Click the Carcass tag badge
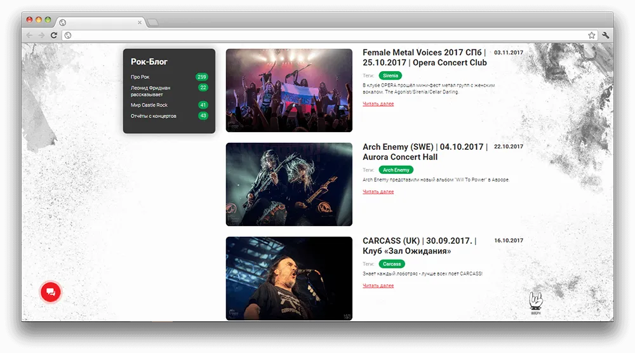Viewport: 635px width, 353px height. point(392,264)
